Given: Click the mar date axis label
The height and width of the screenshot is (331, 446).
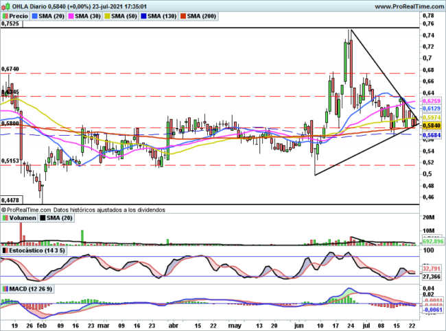Looking at the screenshot, I should [103, 326].
